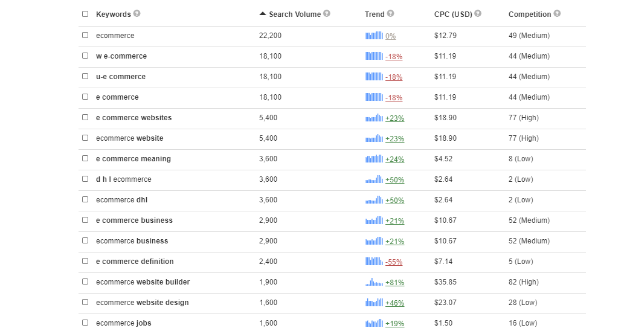Viewport: 627px width, 328px height.
Task: Click the Keywords column header
Action: [113, 14]
